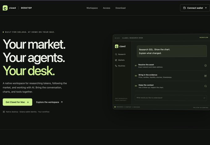Click the command key icon near Native desktop
The image size is (210, 145).
point(4,112)
